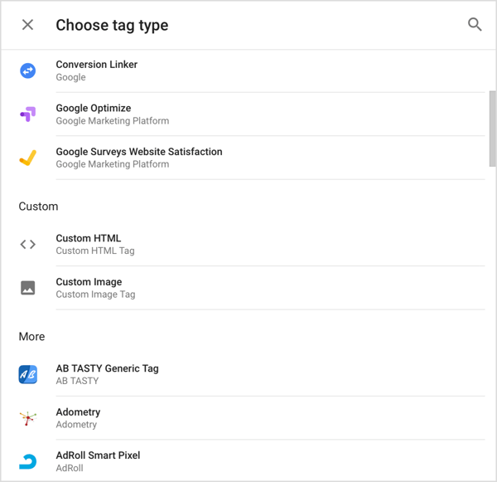This screenshot has width=497, height=482.
Task: Click the AdRoll vendor subtitle
Action: click(x=70, y=468)
